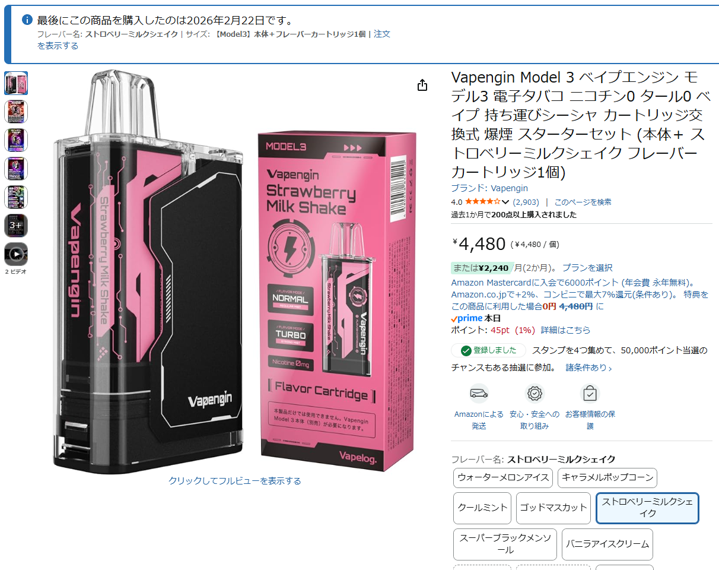Viewport: 719px width, 570px height.
Task: Click the customer info protection bag icon
Action: [x=590, y=393]
